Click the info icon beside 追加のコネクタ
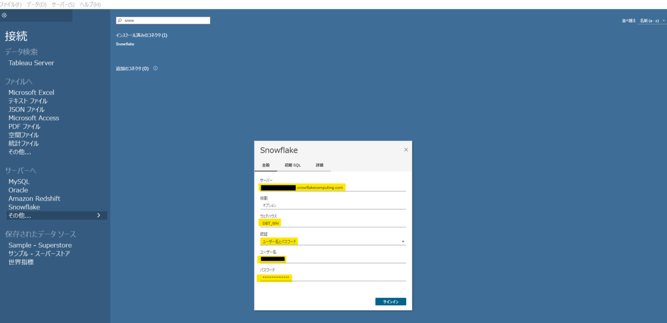Viewport: 667px width, 323px height. pos(155,68)
